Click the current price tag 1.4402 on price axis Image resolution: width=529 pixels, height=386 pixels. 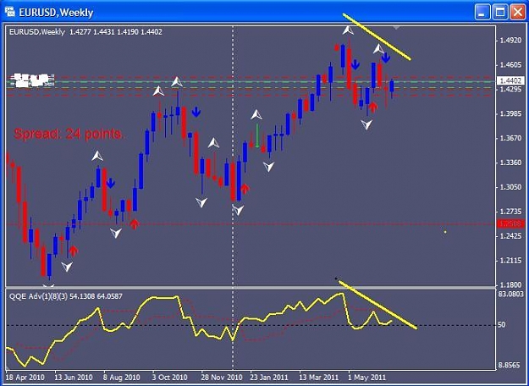[x=510, y=81]
